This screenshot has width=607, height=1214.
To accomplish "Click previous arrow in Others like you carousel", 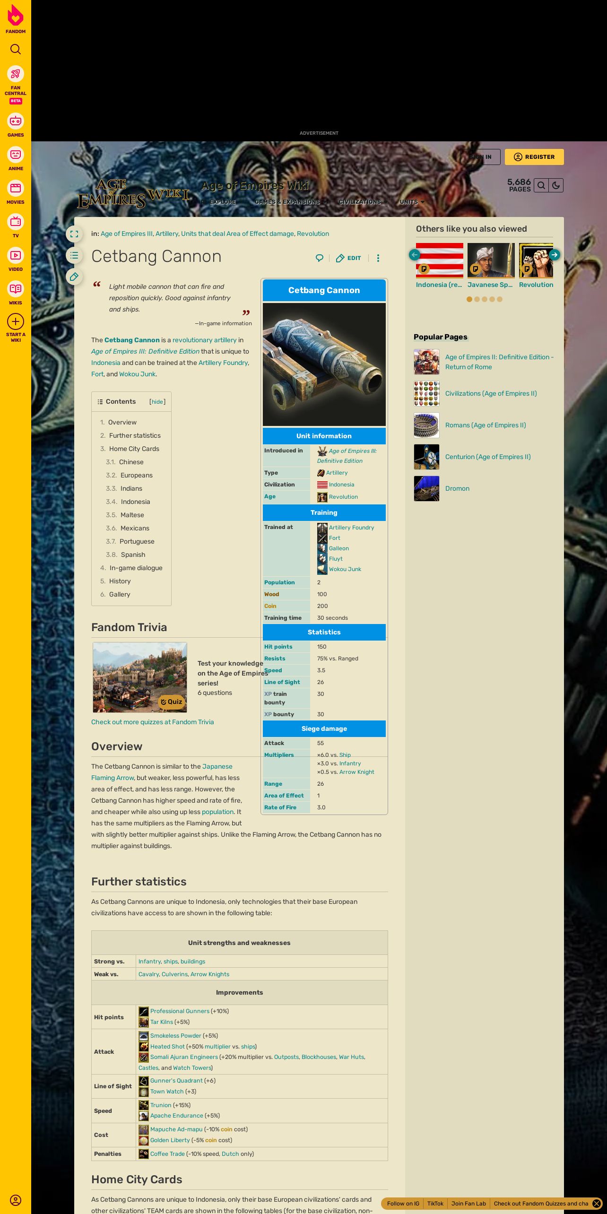I will tap(415, 255).
